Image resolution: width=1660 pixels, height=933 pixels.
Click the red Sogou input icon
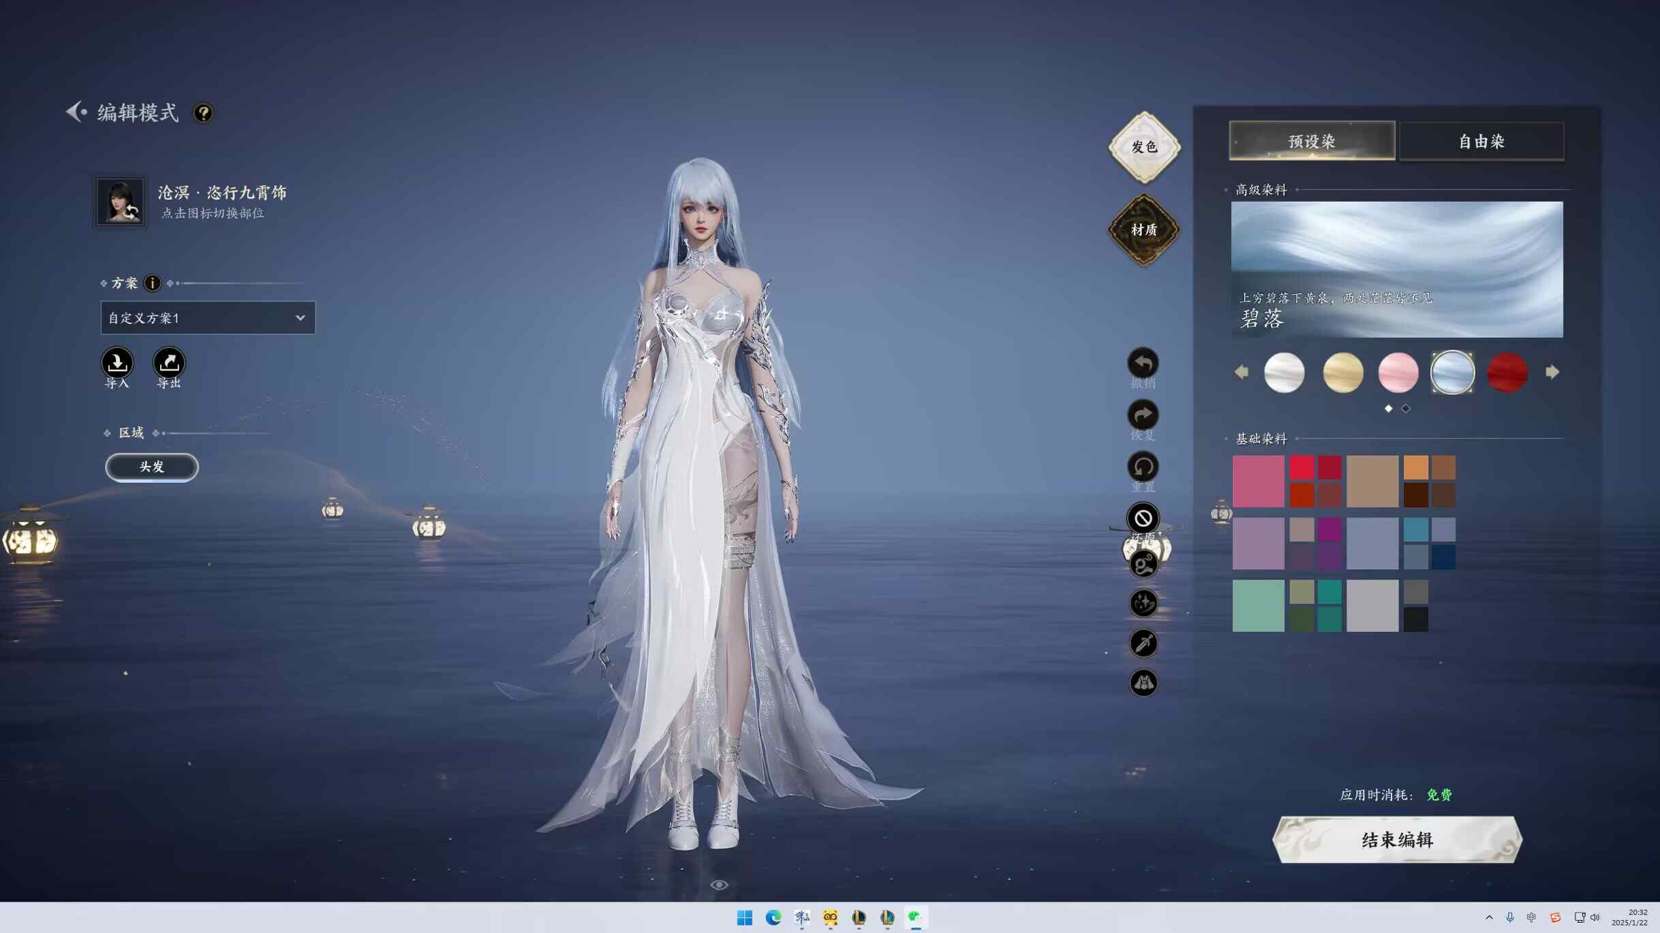[1555, 918]
